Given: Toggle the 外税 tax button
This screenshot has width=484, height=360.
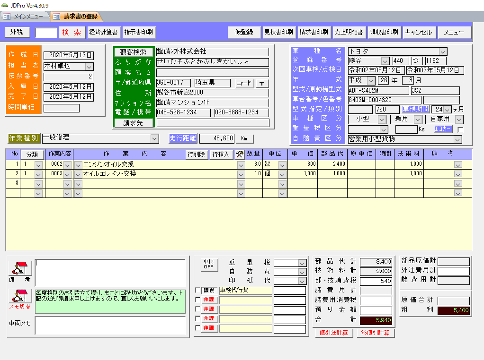Looking at the screenshot, I should 17,32.
